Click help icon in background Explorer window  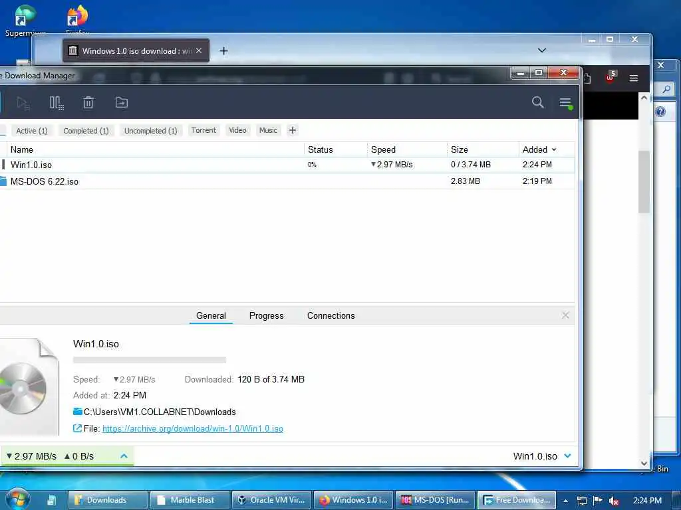[x=660, y=112]
